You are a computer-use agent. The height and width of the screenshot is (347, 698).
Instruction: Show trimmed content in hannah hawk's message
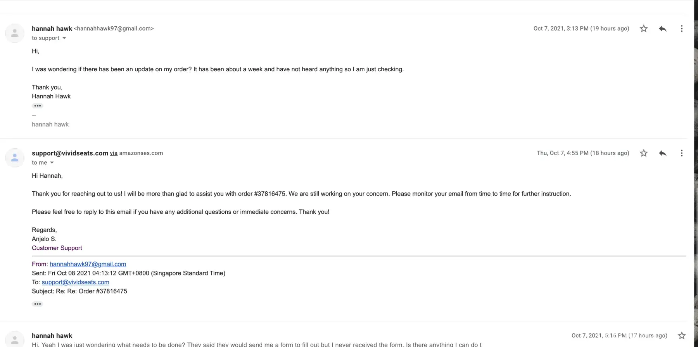[x=37, y=106]
